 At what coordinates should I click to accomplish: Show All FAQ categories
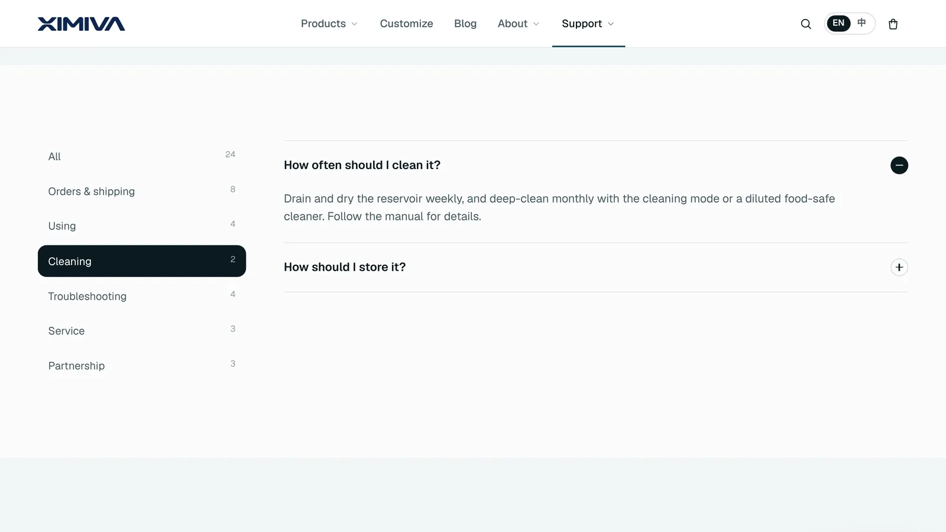(x=142, y=157)
